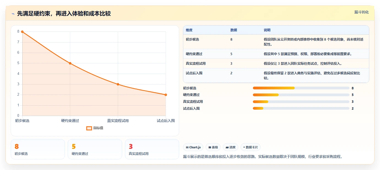Click the table description starting 假设最终保留 2 款
Screen dimensions: 380x170
pyautogui.click(x=312, y=75)
